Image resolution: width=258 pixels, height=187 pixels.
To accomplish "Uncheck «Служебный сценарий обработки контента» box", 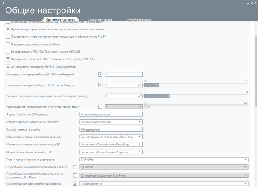I will coord(75,184).
